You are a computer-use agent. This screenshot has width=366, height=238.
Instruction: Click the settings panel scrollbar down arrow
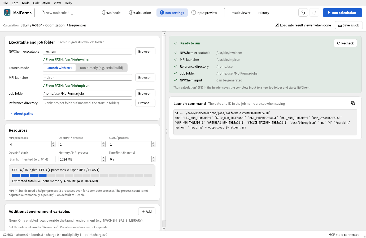tap(164, 229)
